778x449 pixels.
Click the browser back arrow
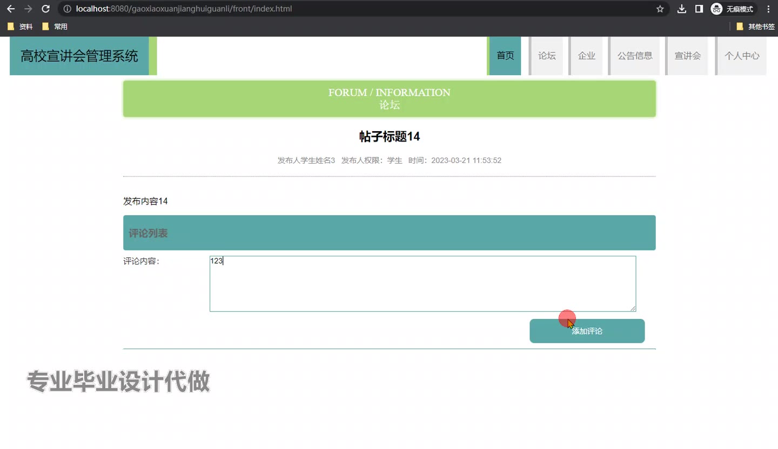(11, 9)
